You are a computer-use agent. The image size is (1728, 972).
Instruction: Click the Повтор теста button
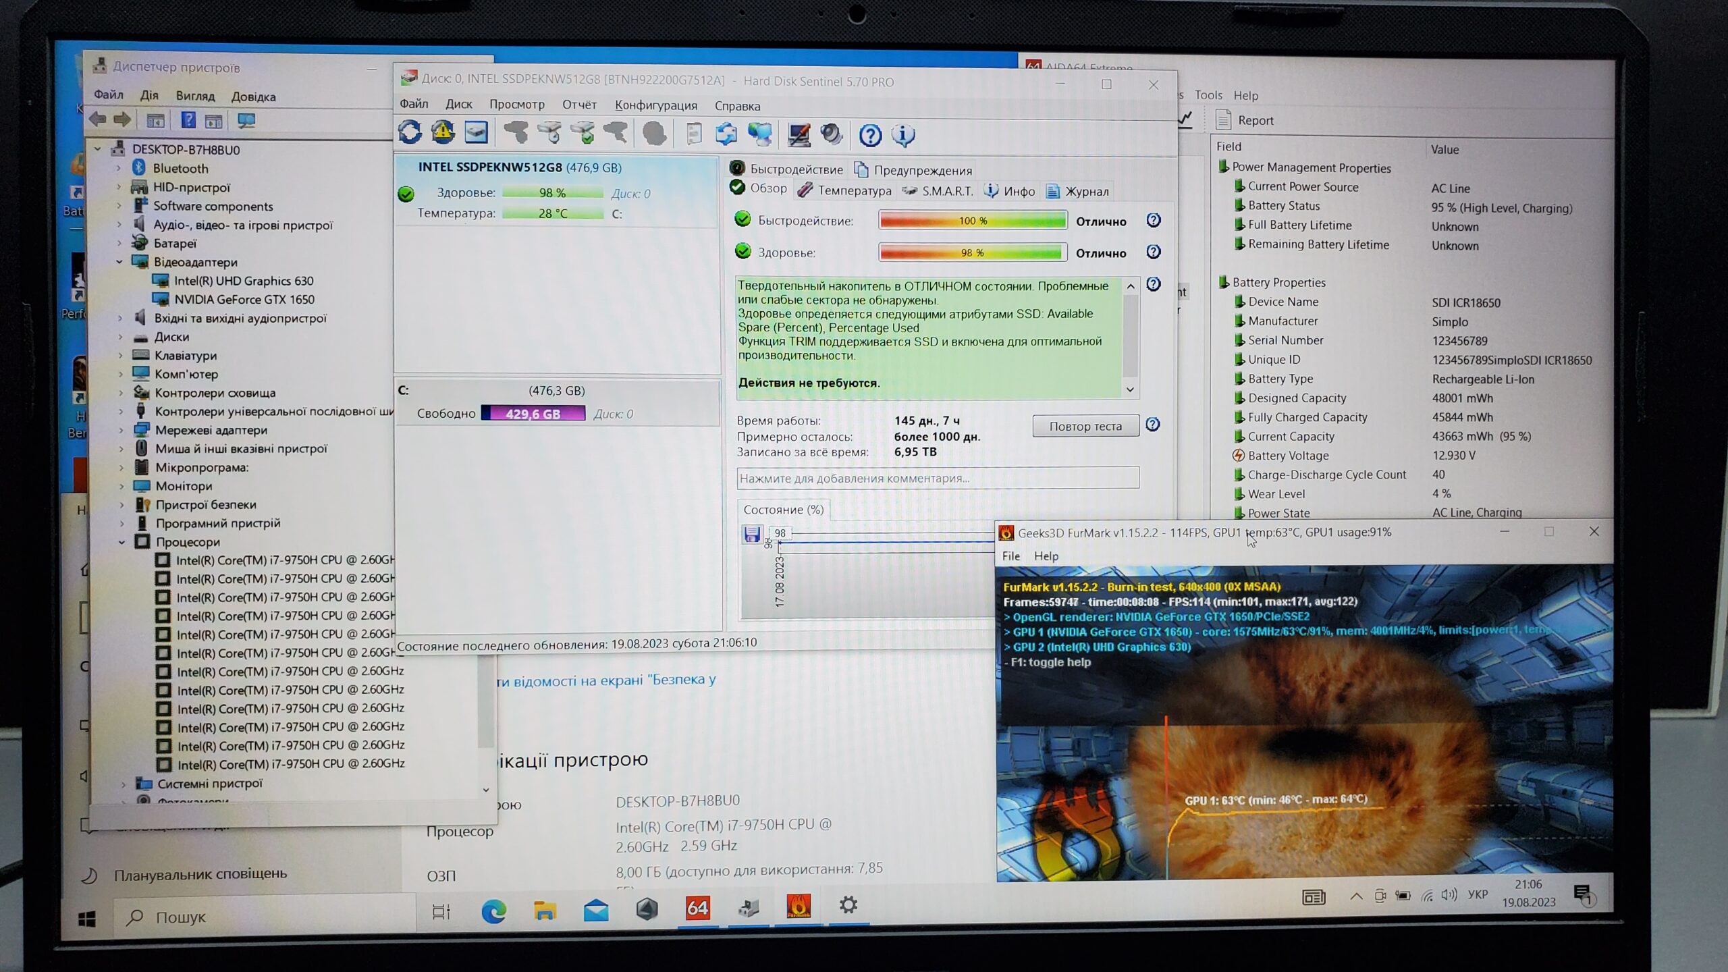coord(1085,426)
